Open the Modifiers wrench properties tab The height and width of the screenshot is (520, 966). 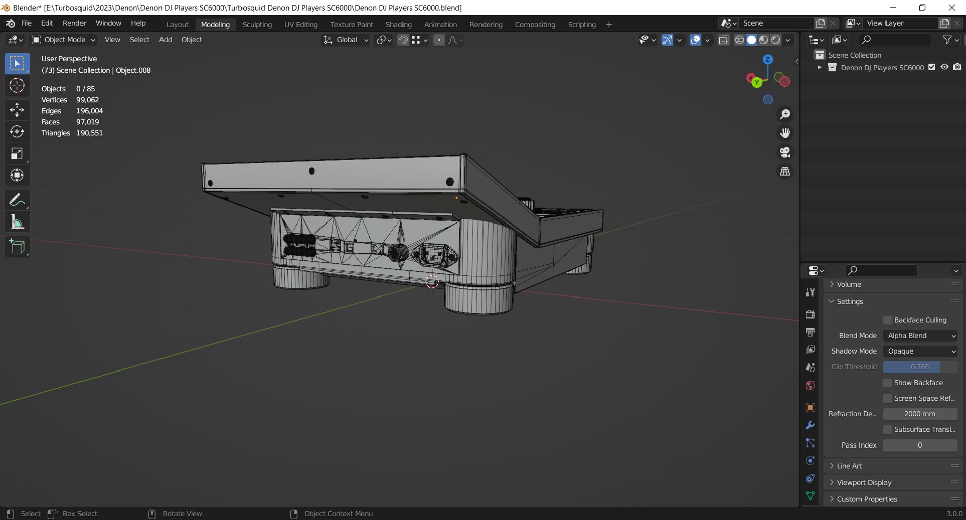coord(810,425)
